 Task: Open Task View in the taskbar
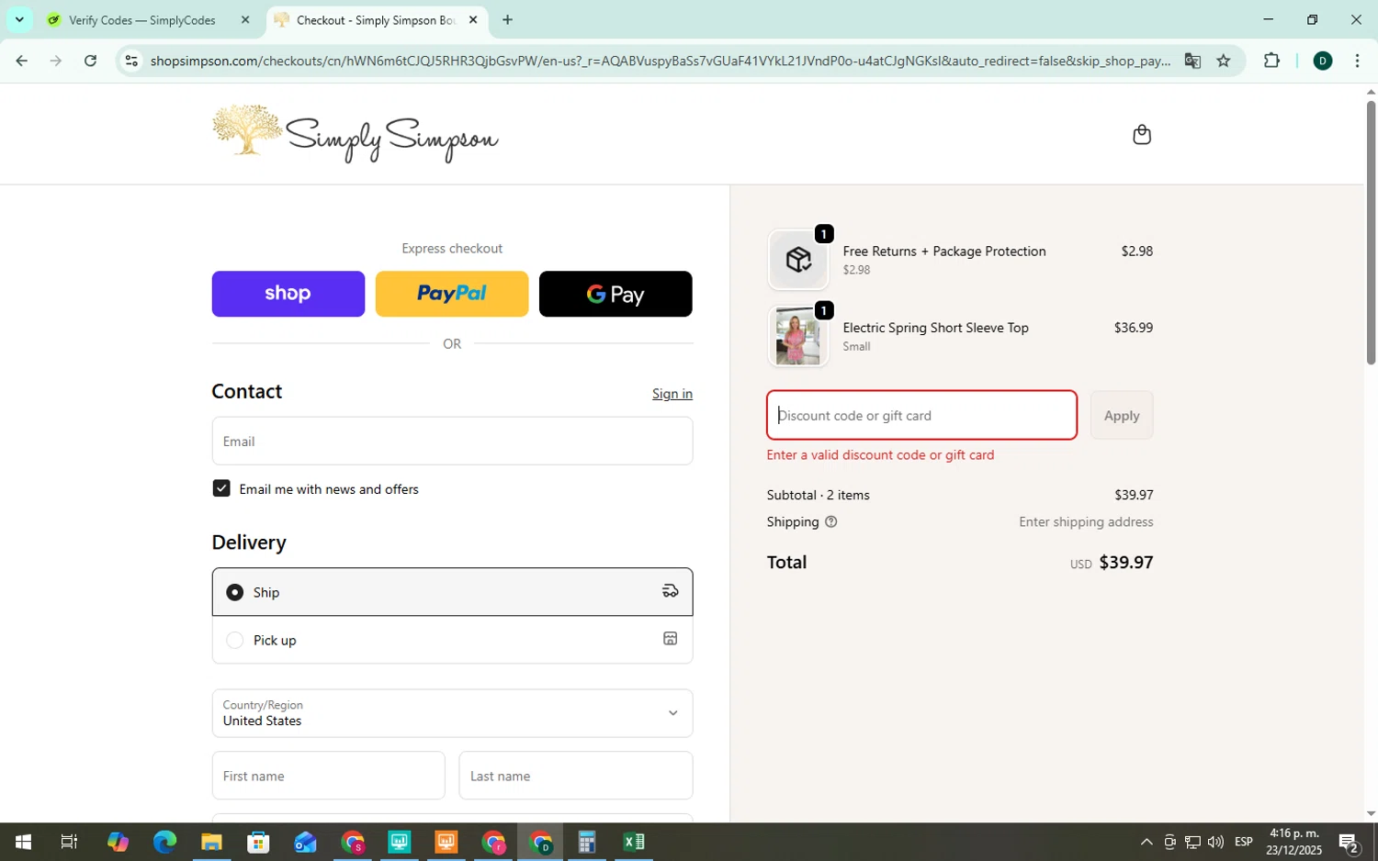click(x=70, y=842)
